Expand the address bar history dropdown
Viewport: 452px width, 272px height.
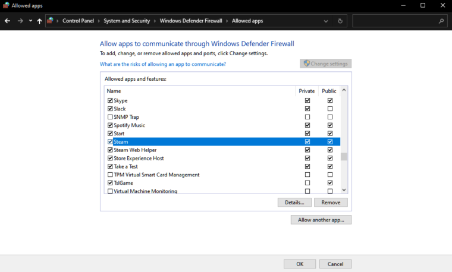[x=325, y=21]
